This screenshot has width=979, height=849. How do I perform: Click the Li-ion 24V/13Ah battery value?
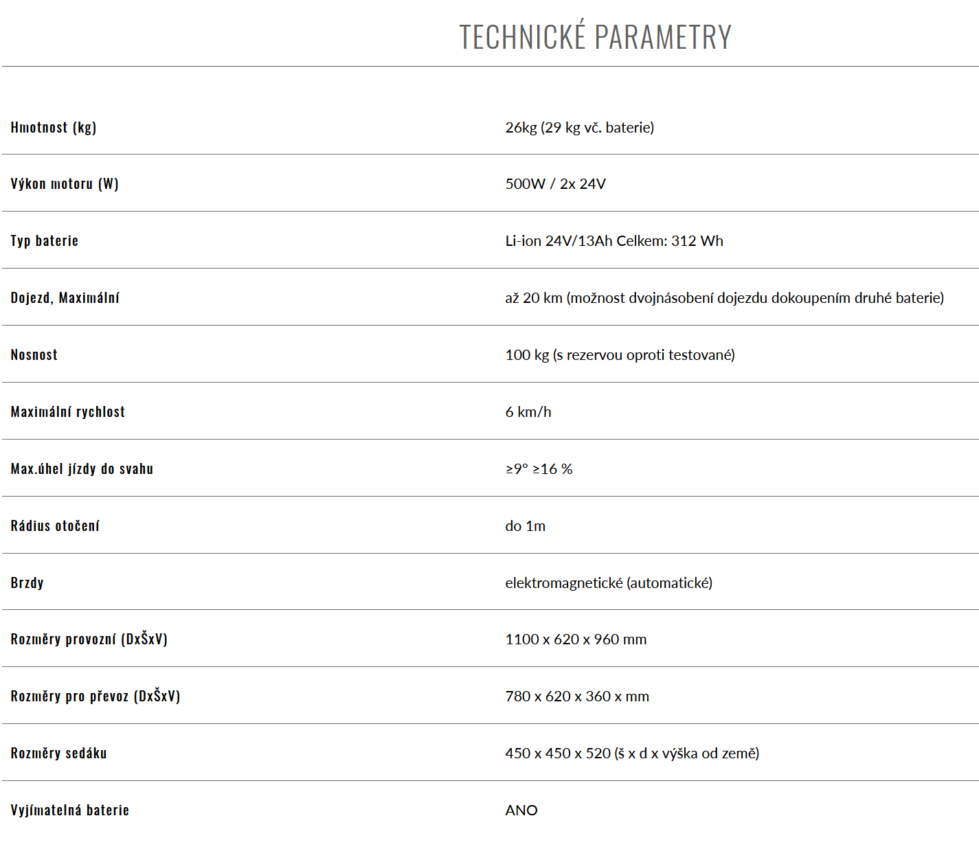(x=614, y=241)
